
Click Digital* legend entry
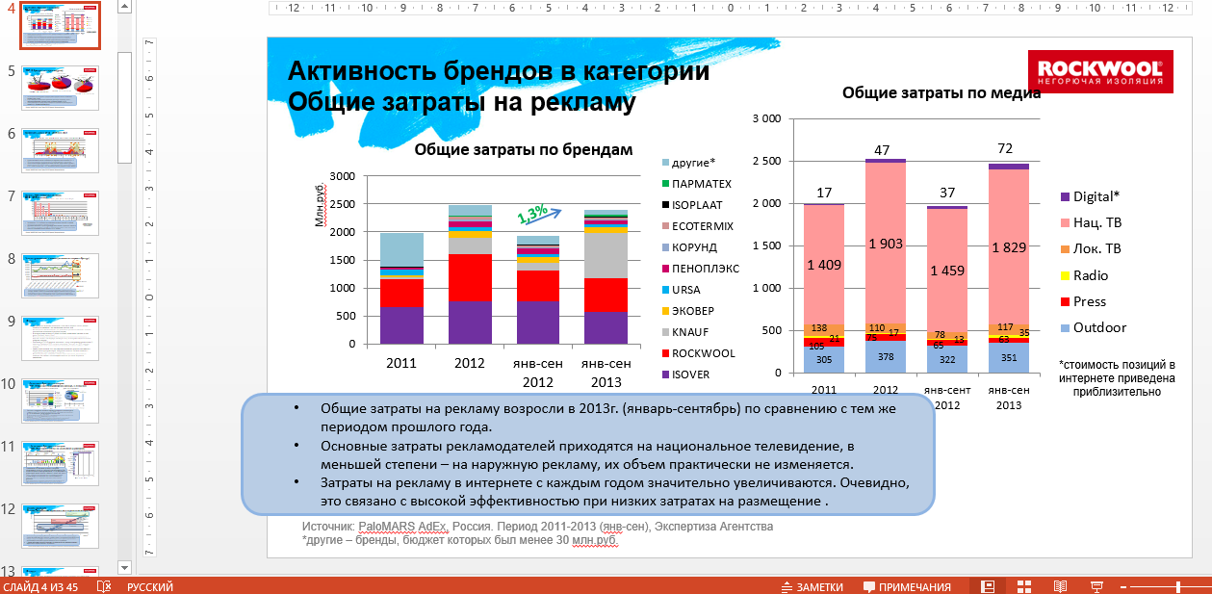[1089, 195]
